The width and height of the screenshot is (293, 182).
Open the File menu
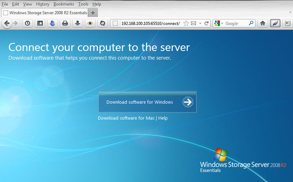[x=5, y=4]
